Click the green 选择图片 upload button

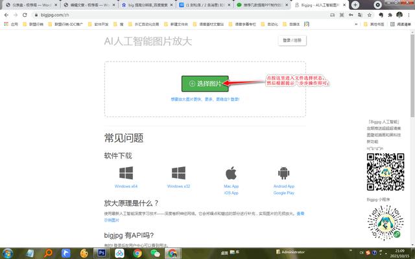(x=204, y=84)
